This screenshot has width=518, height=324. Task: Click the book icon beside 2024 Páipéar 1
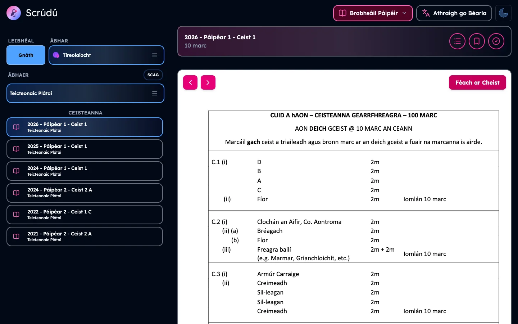tap(16, 171)
